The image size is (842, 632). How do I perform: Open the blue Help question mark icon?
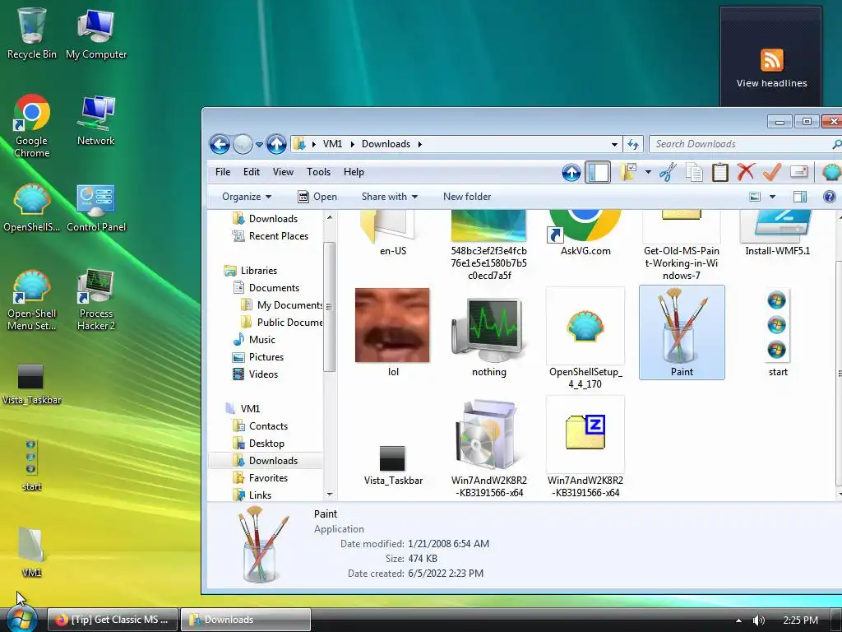(829, 197)
